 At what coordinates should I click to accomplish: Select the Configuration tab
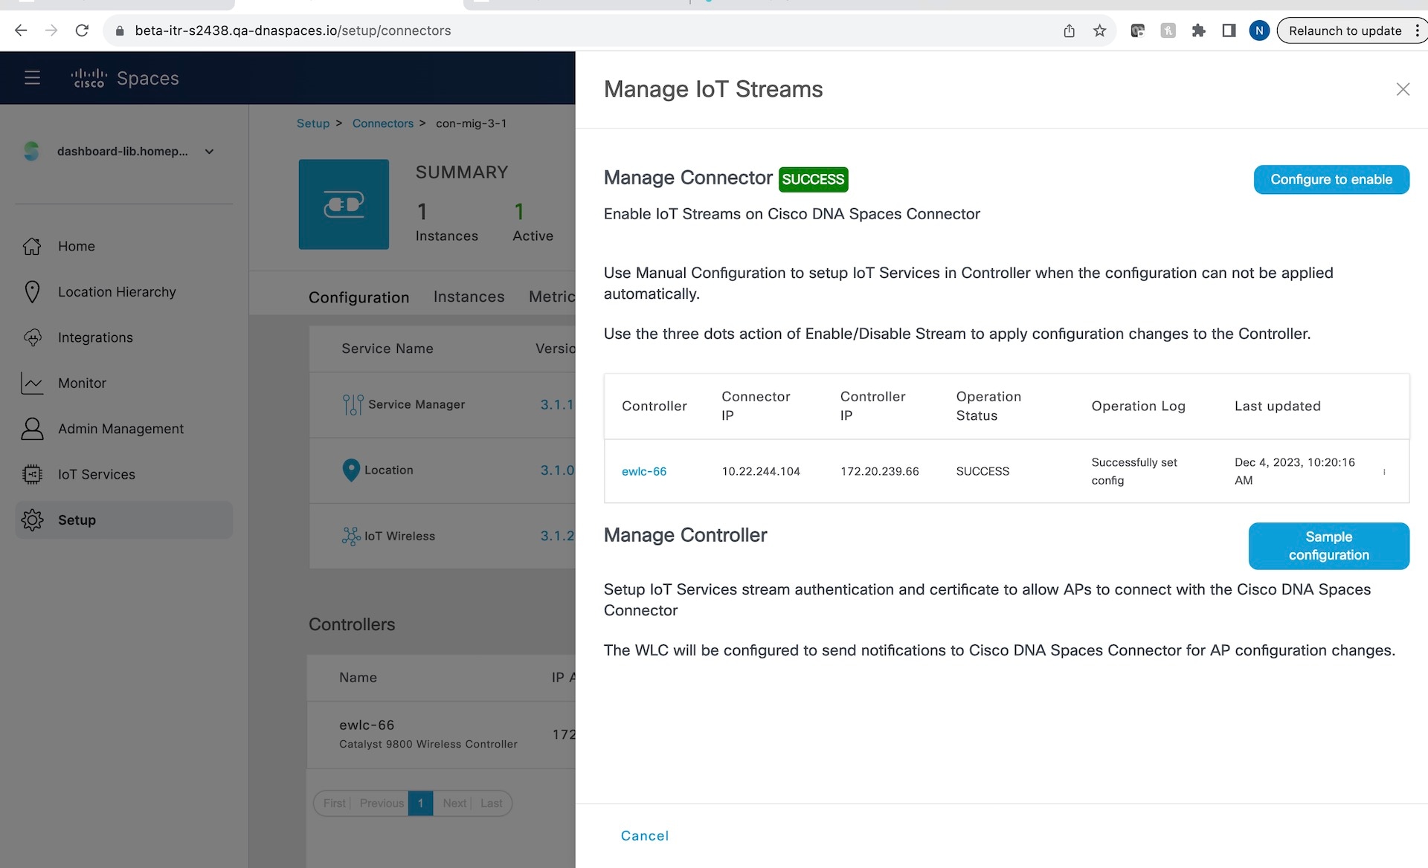tap(358, 297)
